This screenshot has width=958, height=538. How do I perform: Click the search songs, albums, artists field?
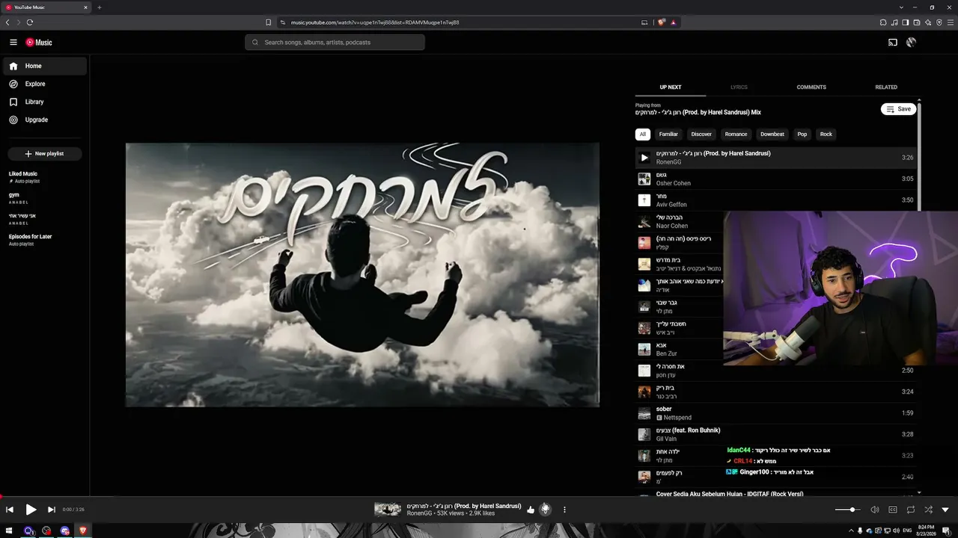point(335,43)
